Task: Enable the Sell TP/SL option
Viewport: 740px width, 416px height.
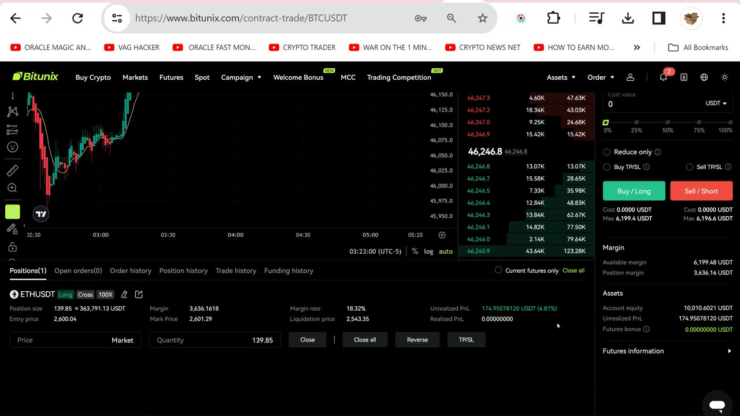Action: point(689,167)
